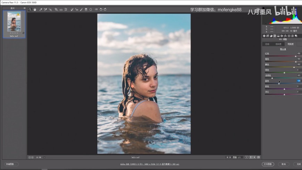
Task: Adjust the 红色 (Reds) luminance slider handle
Action: click(296, 56)
